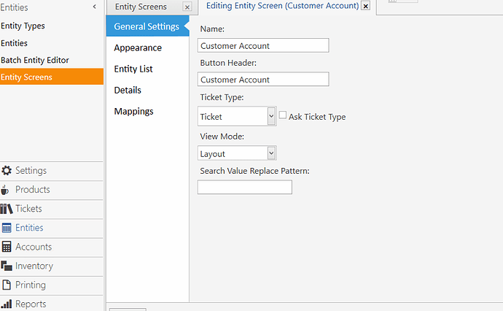Select Entity Screens in the sidebar
The height and width of the screenshot is (311, 503).
(52, 77)
